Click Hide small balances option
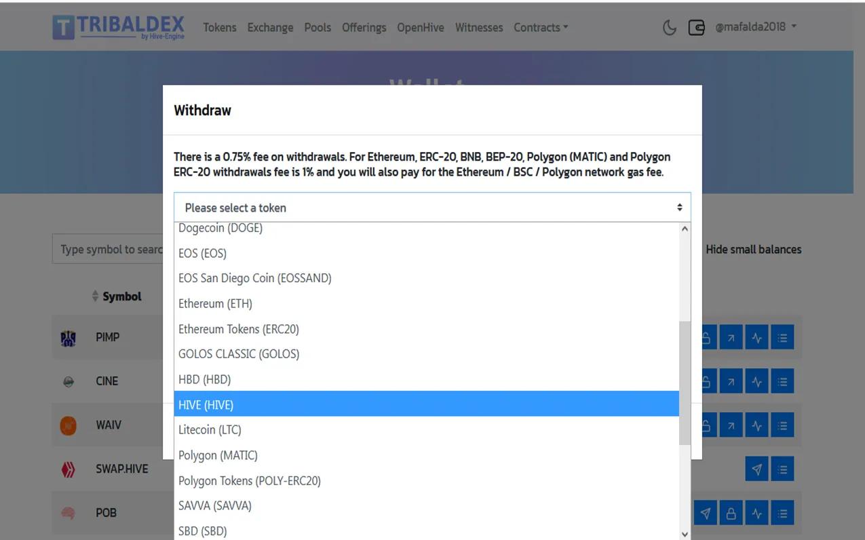 [753, 250]
